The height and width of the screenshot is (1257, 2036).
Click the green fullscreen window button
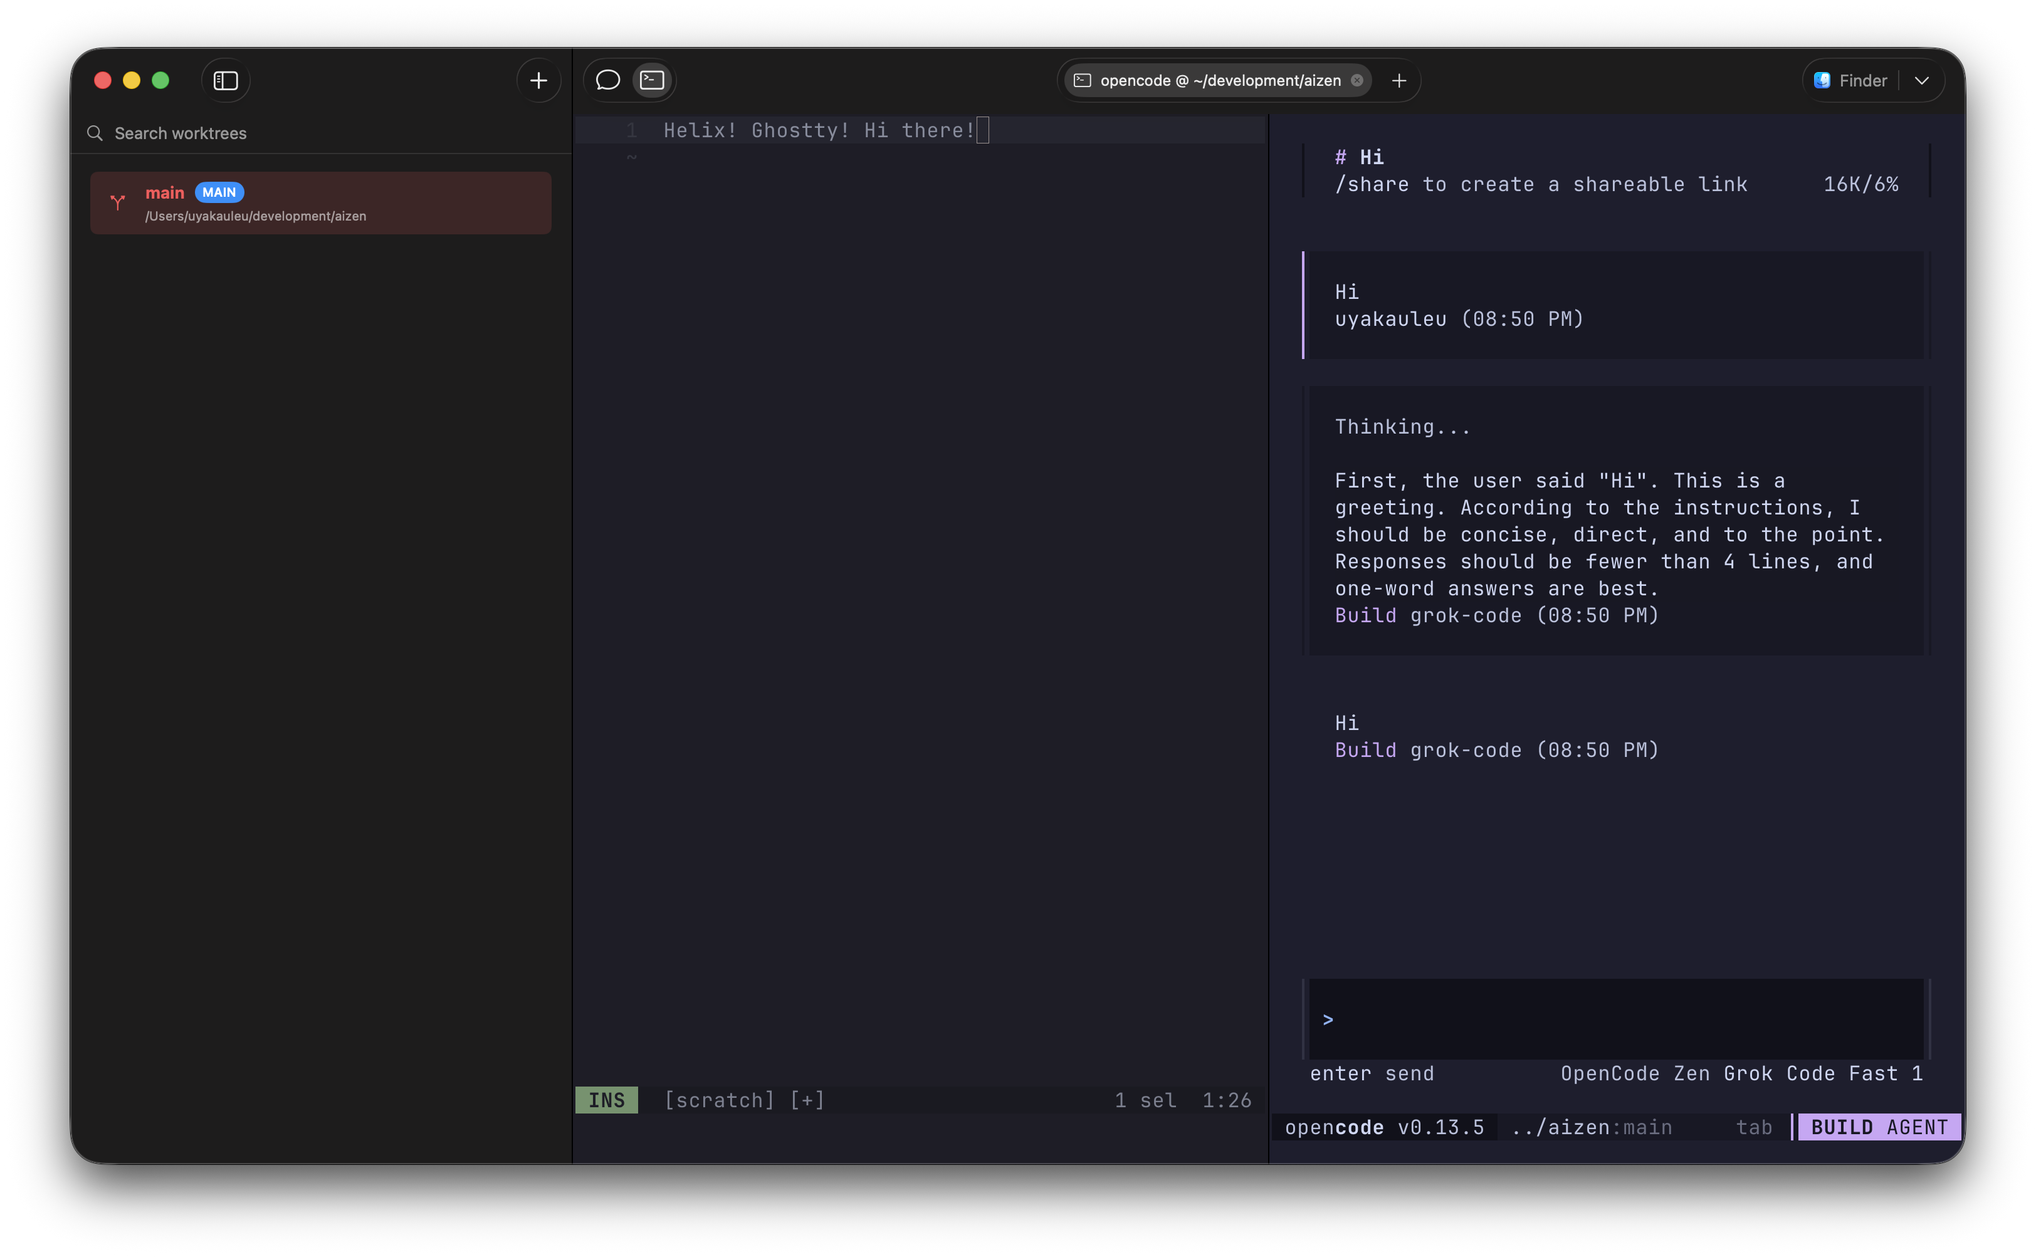click(160, 81)
